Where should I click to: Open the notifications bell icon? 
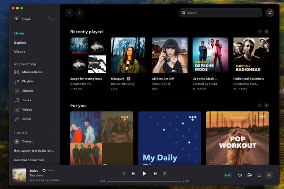[x=270, y=13]
